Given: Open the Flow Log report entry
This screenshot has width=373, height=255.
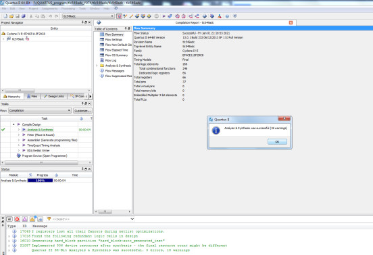Looking at the screenshot, I should tap(111, 60).
